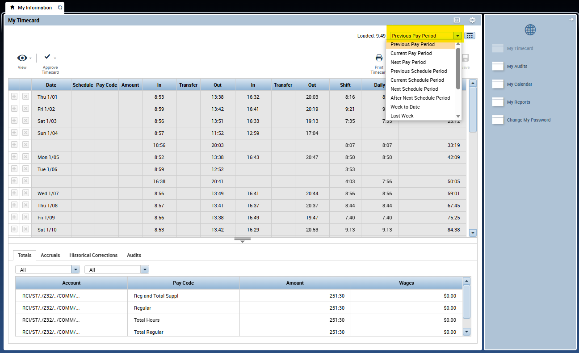Switch to the Accruals tab
Viewport: 579px width, 353px height.
coord(50,255)
